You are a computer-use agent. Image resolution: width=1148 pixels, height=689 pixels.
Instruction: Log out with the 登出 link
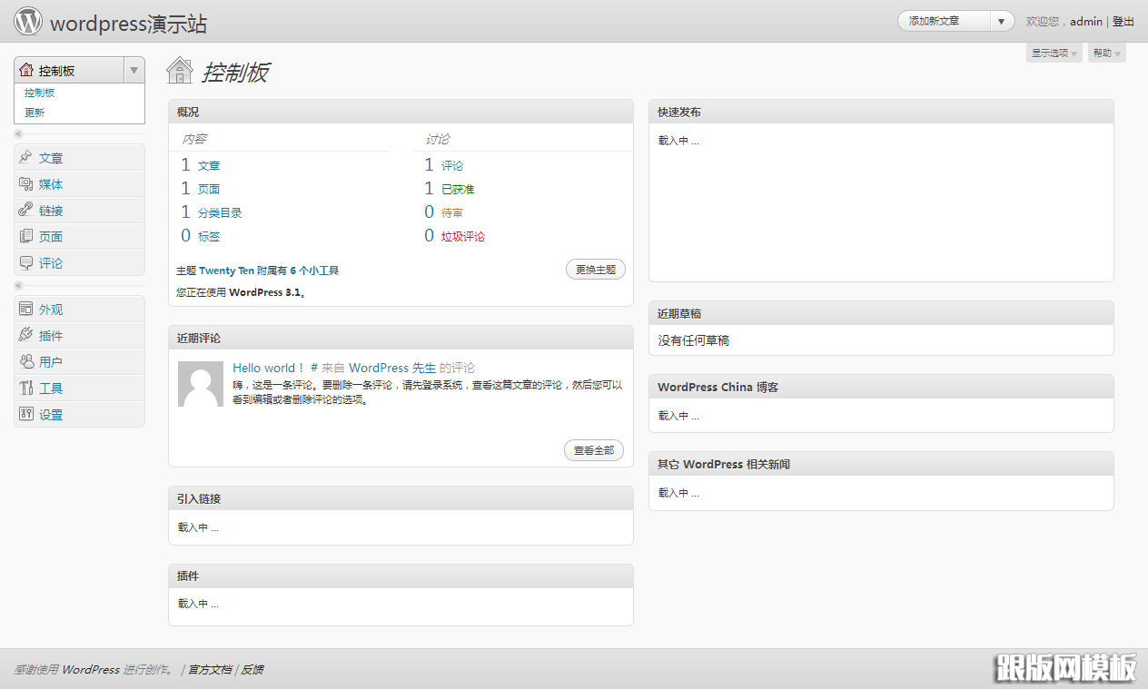[x=1123, y=21]
